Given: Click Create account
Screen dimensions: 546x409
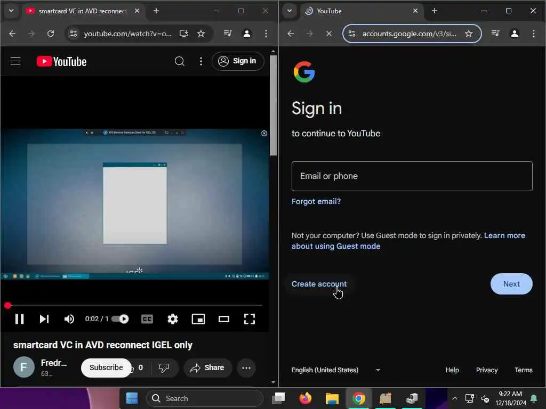Looking at the screenshot, I should (x=319, y=284).
